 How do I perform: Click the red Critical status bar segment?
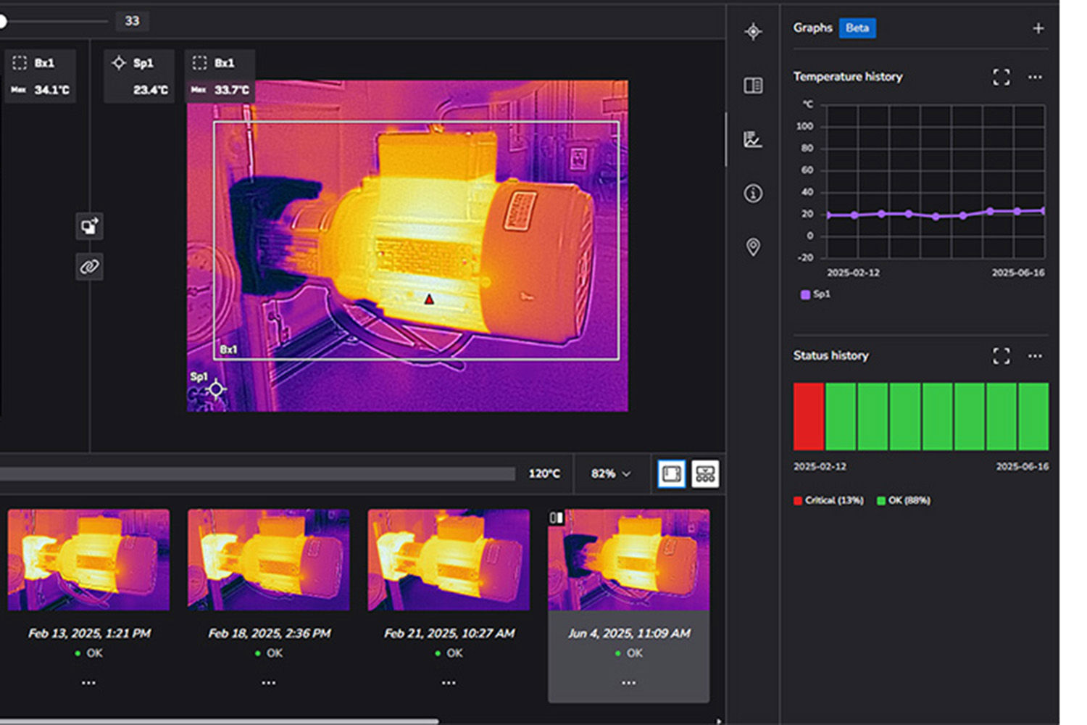coord(808,417)
